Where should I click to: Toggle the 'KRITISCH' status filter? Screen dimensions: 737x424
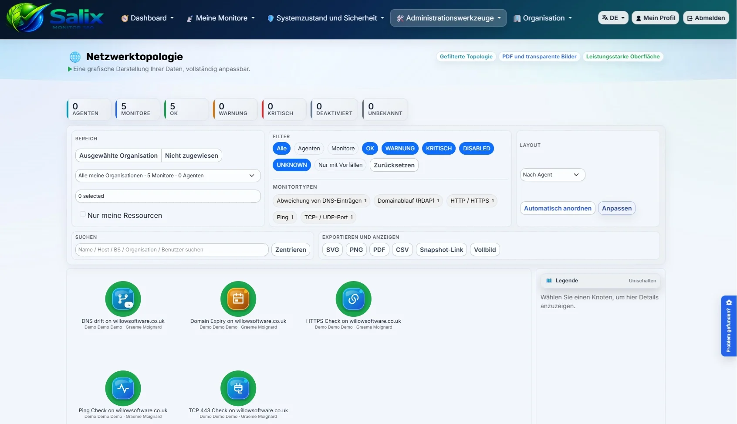coord(439,149)
